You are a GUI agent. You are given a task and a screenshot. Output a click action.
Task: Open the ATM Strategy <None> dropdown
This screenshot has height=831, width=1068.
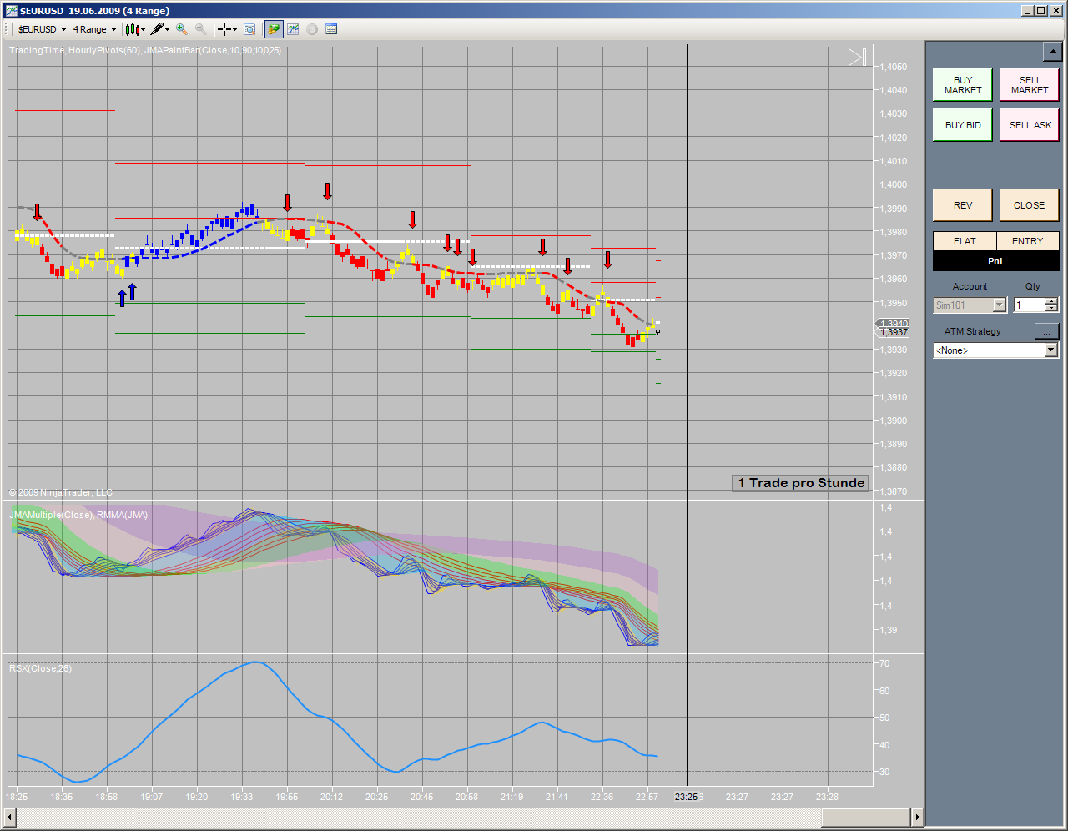click(x=996, y=350)
